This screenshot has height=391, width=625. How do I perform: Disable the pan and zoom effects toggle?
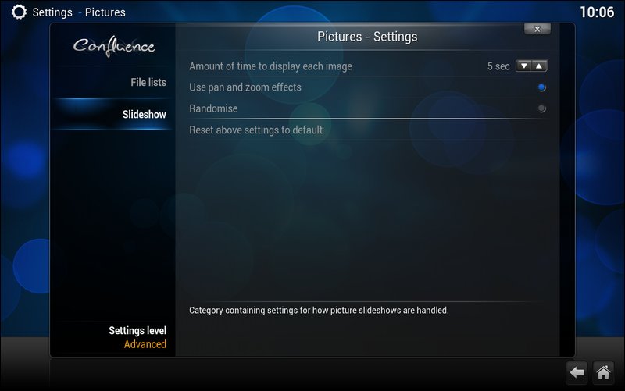coord(541,87)
